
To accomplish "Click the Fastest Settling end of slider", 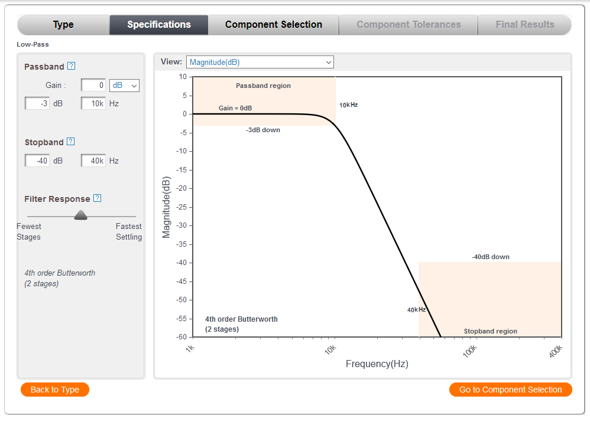I will point(135,217).
